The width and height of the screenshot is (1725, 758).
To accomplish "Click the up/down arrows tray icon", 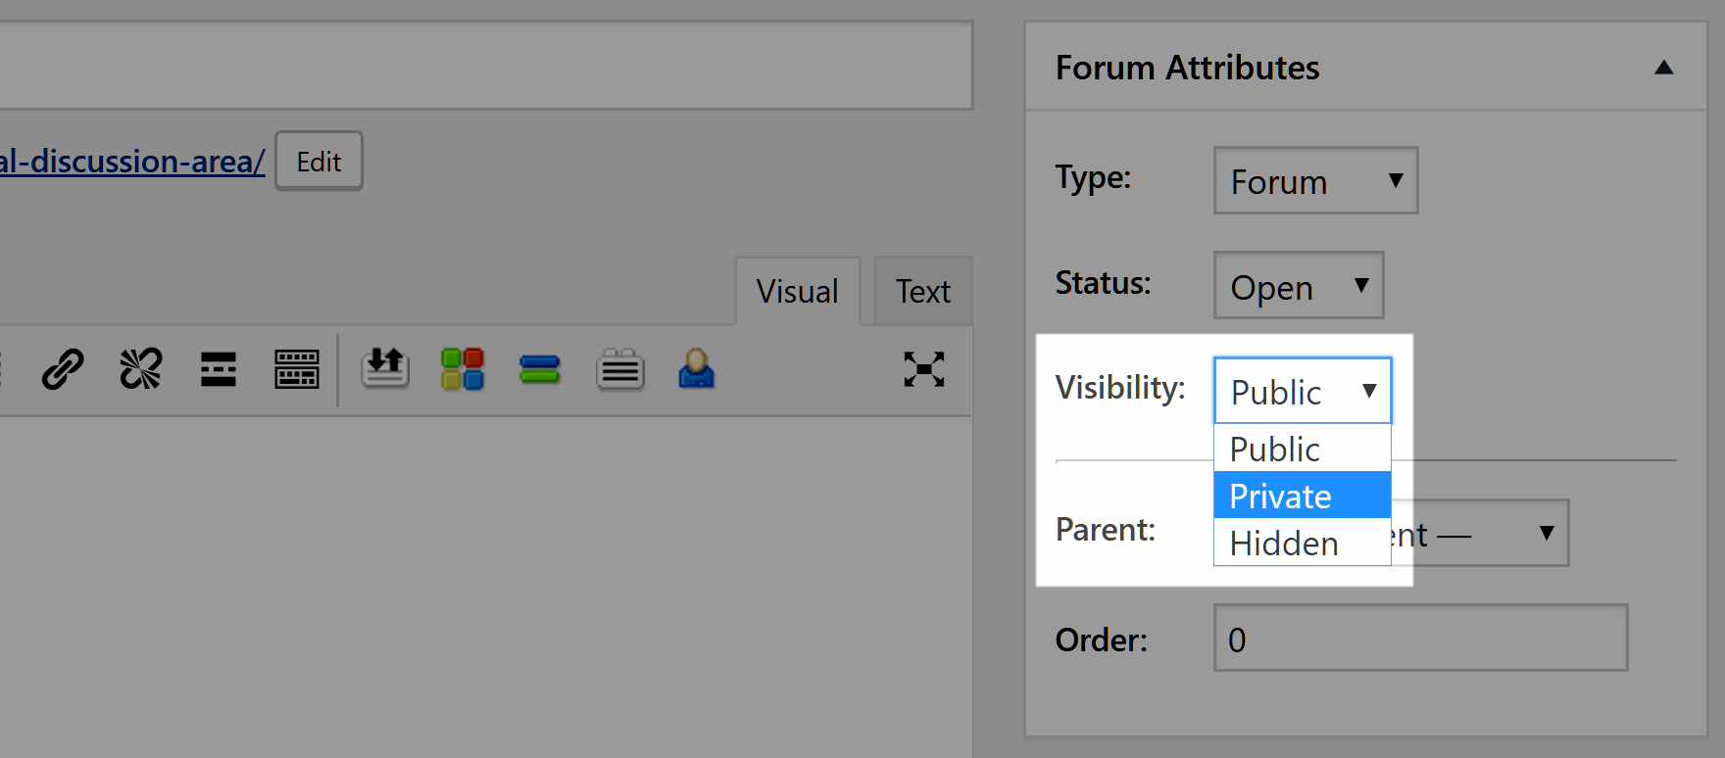I will click(385, 369).
